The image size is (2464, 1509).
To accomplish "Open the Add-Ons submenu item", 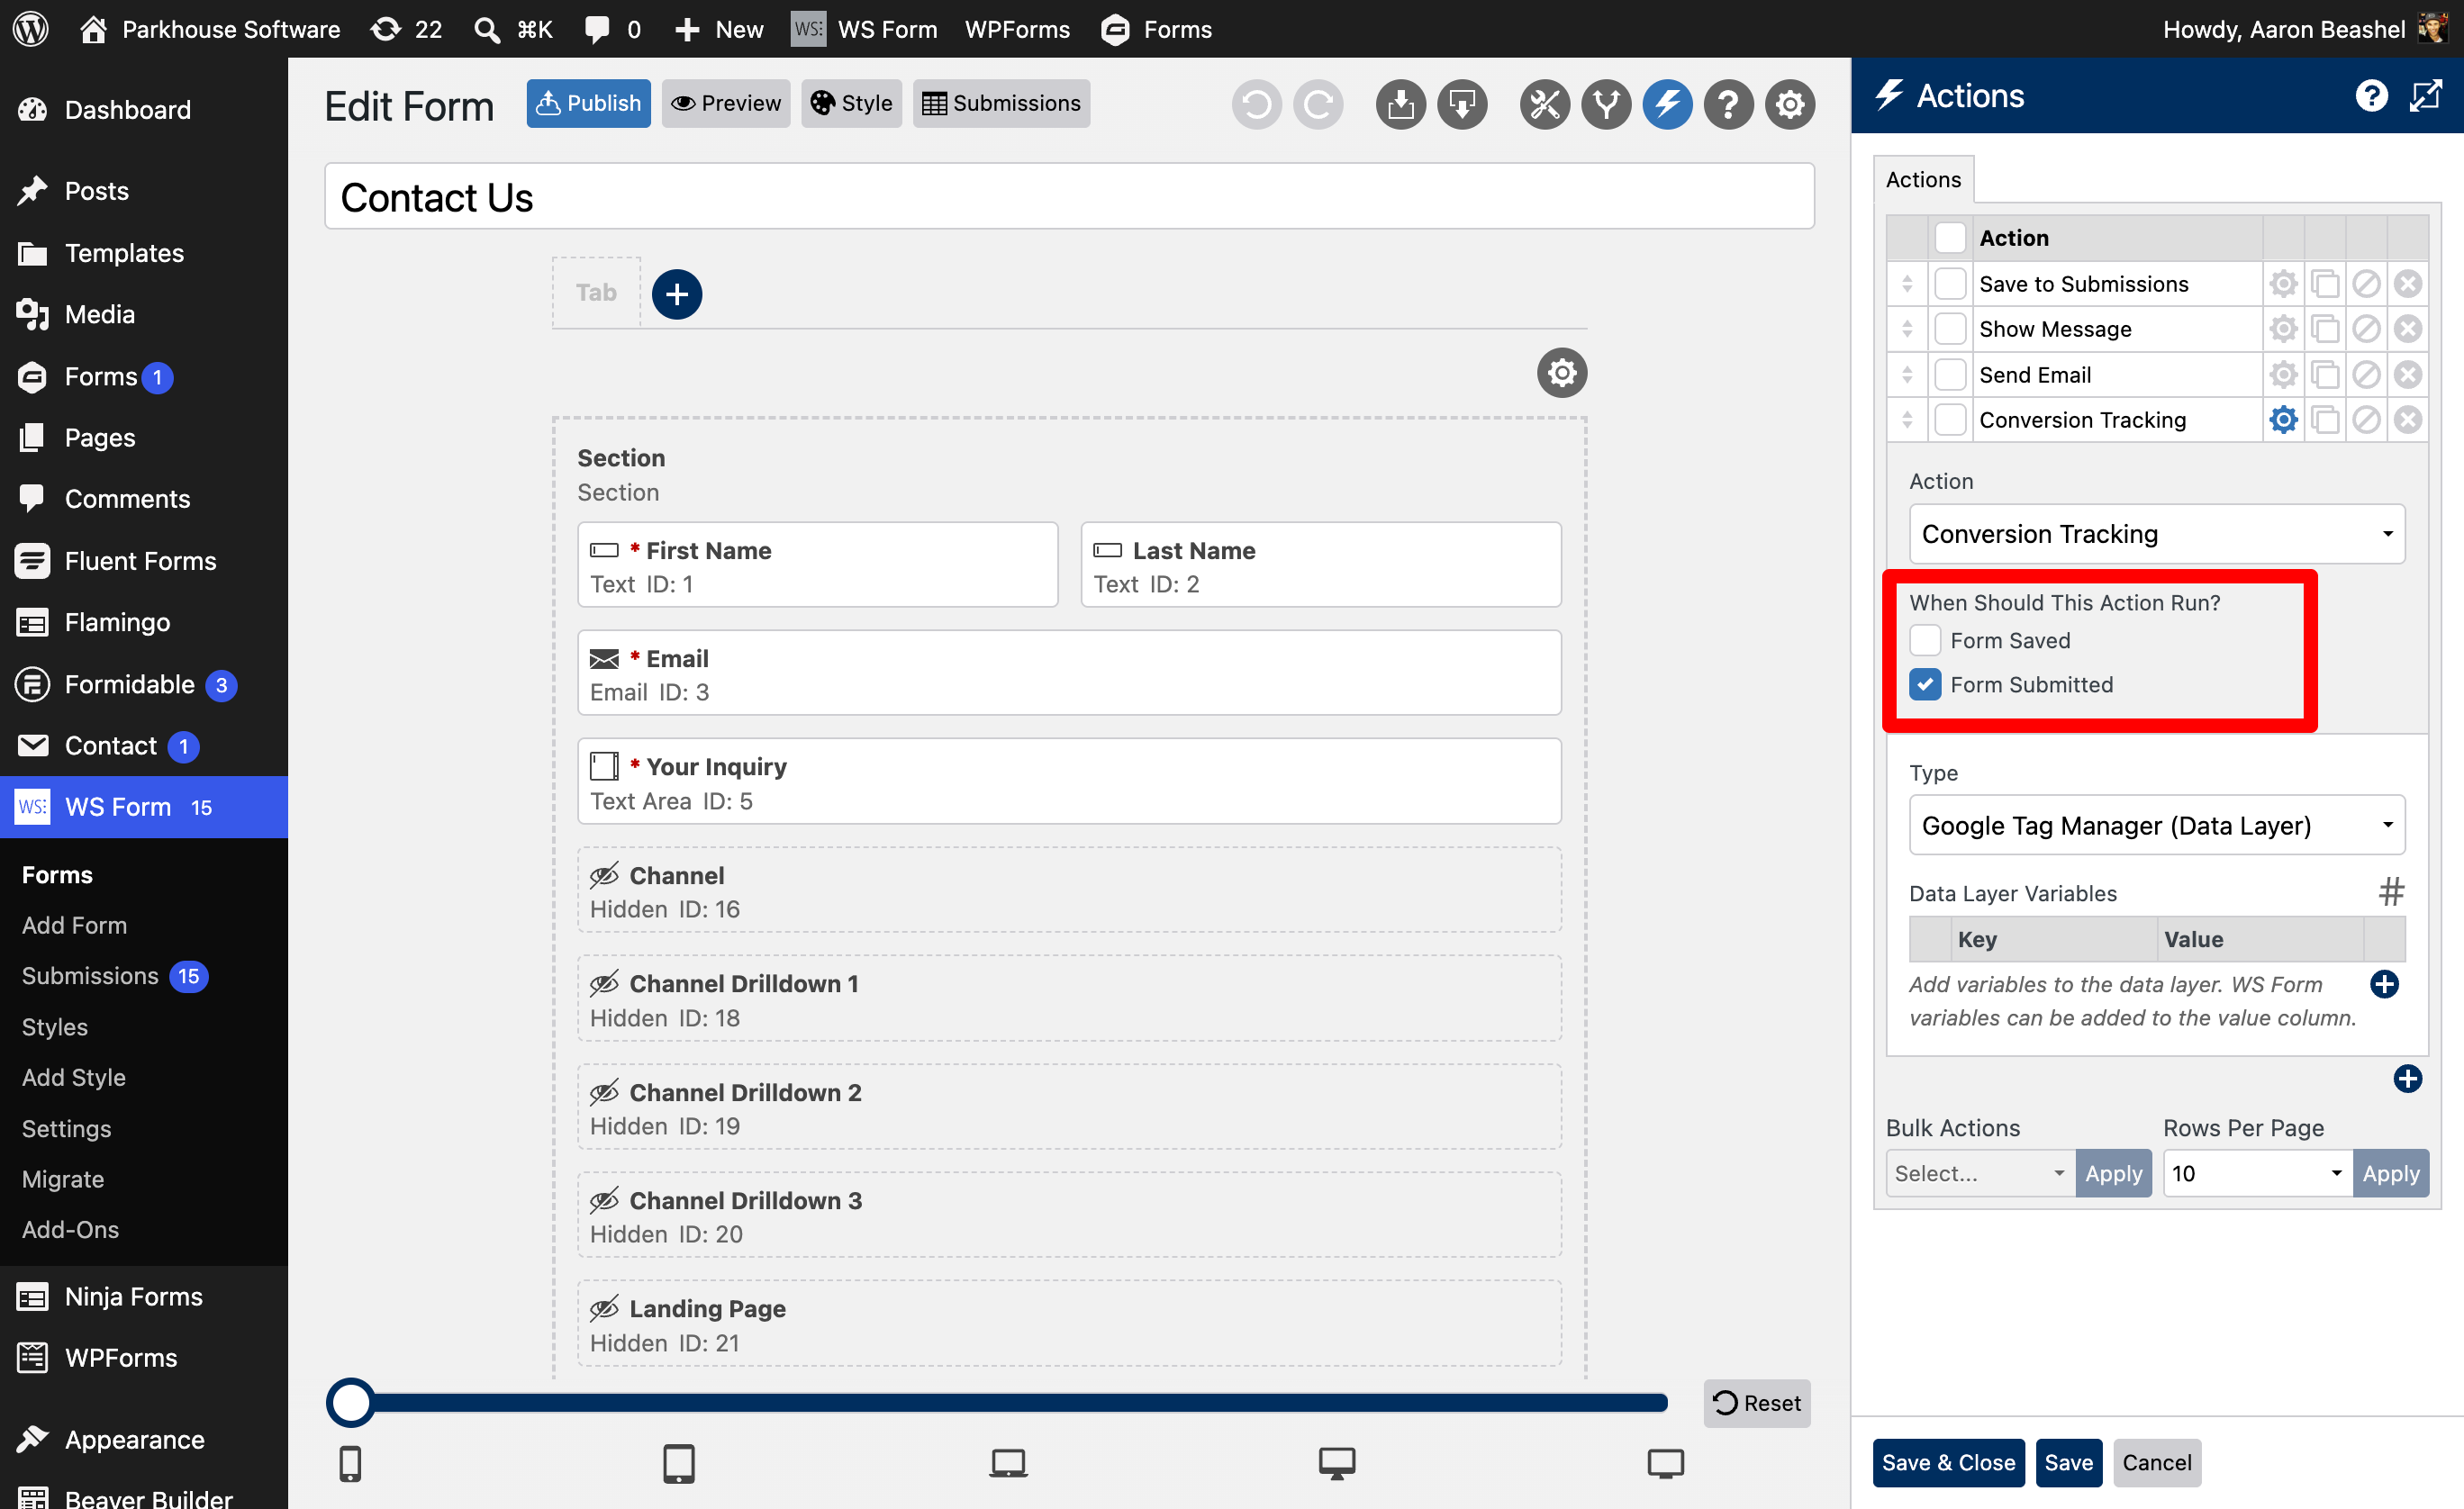I will point(70,1230).
